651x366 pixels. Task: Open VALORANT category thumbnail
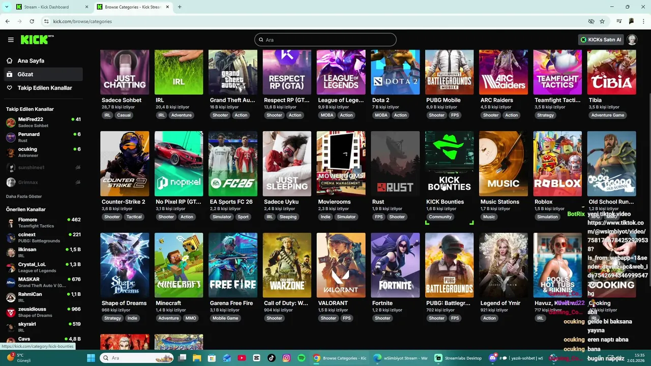click(341, 265)
